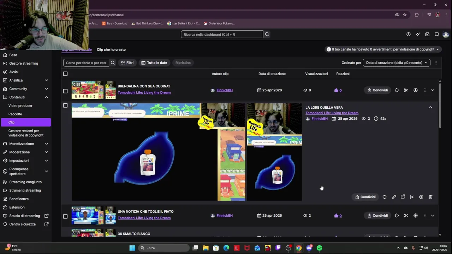The image size is (452, 254).
Task: Open Video producer in the sidebar
Action: tap(20, 106)
